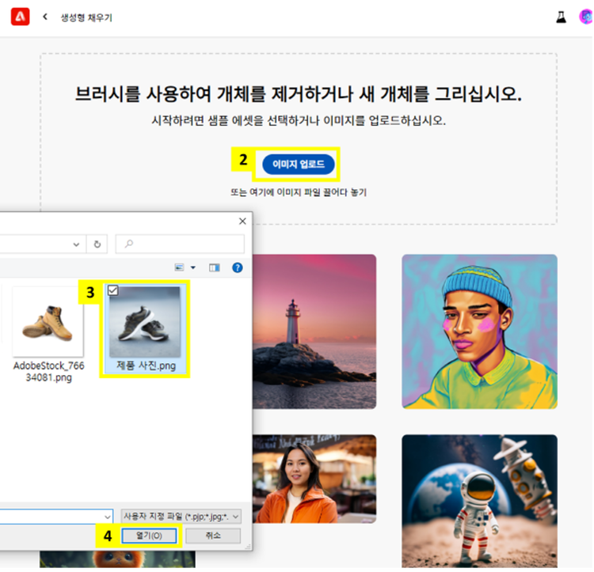Open the Adobe home logo
The width and height of the screenshot is (594, 572).
click(20, 17)
